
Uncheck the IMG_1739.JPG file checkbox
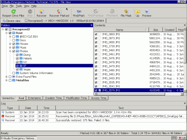pos(96,46)
